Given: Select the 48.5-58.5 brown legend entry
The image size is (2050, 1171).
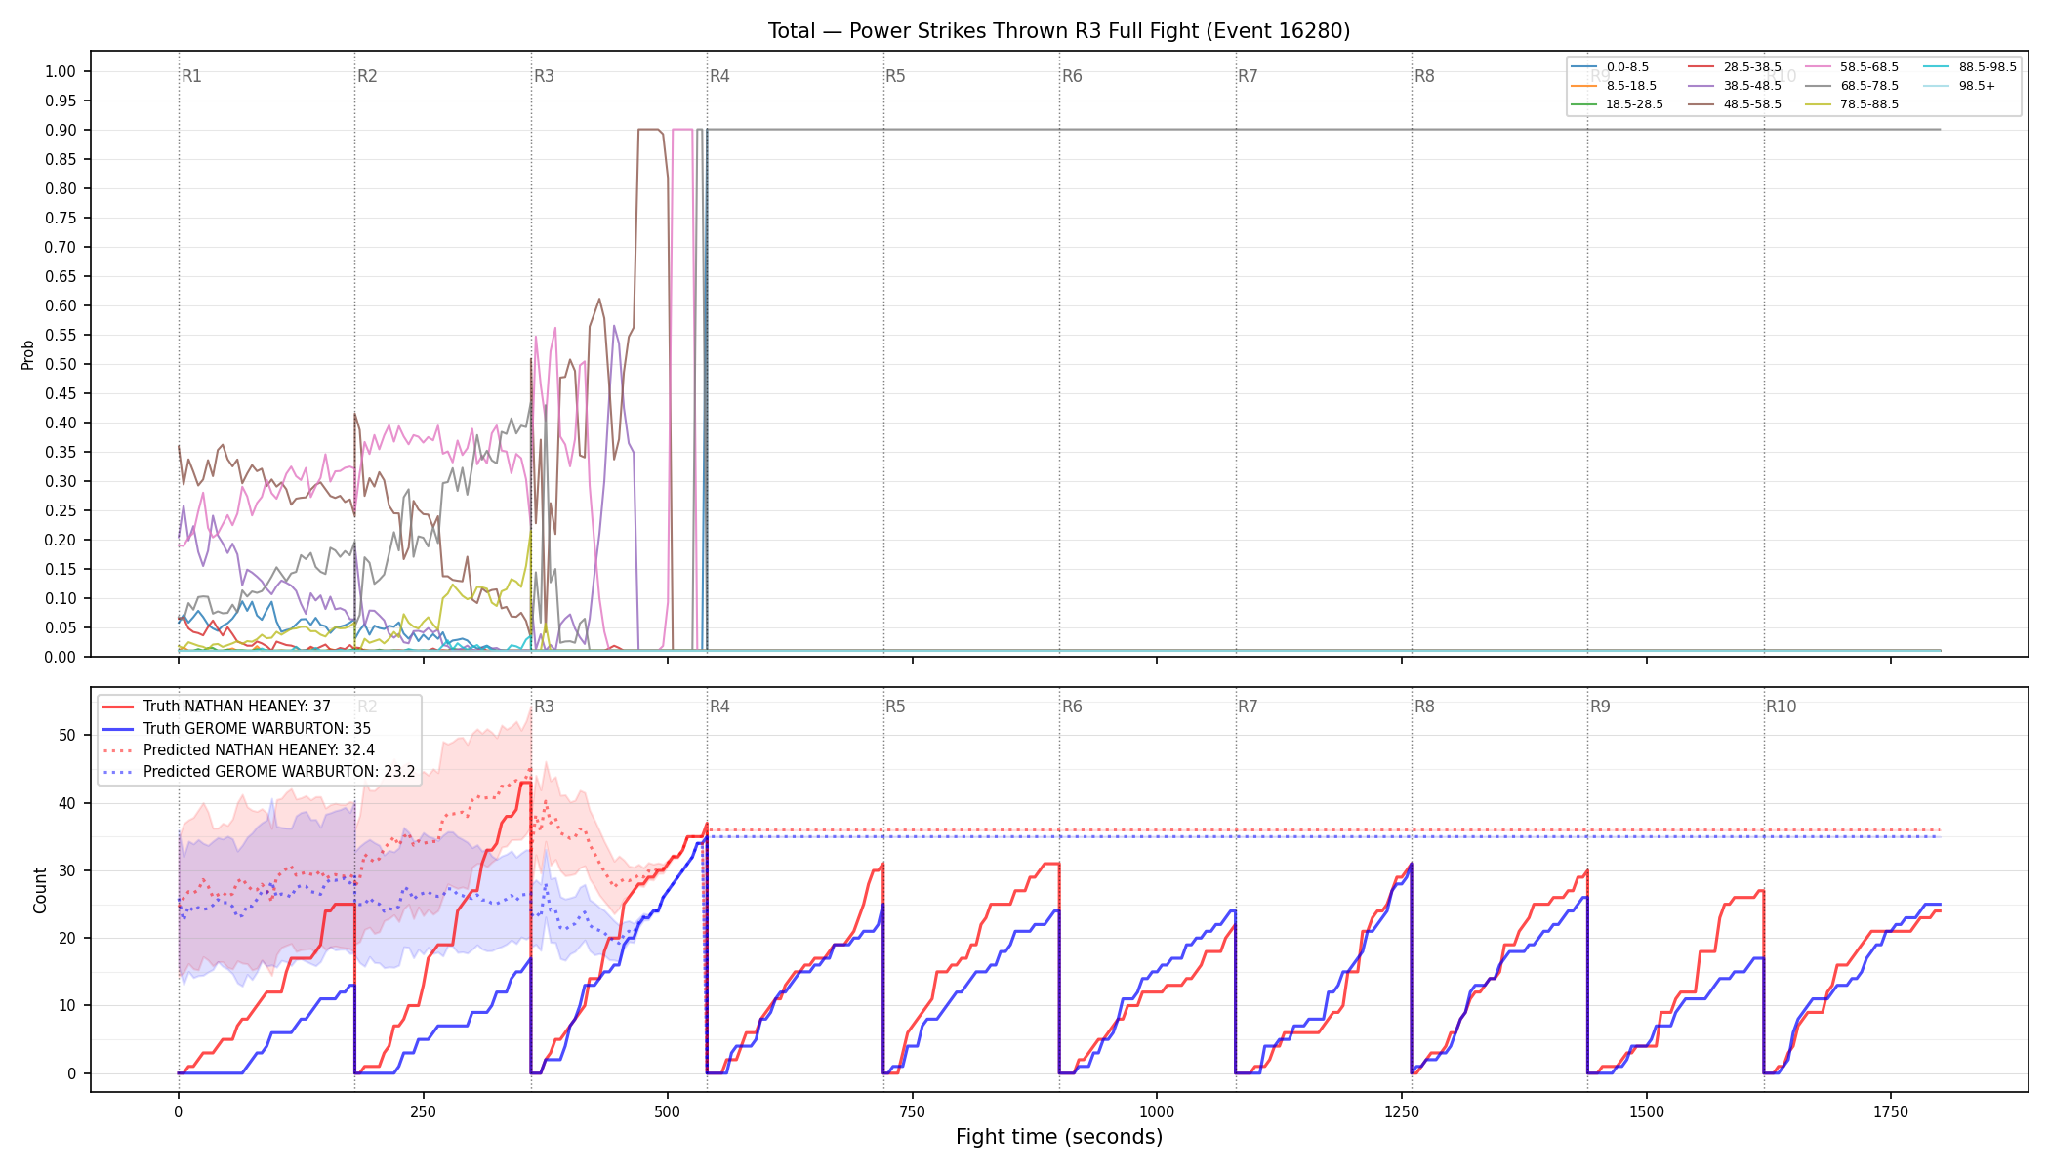Looking at the screenshot, I should [x=1735, y=104].
